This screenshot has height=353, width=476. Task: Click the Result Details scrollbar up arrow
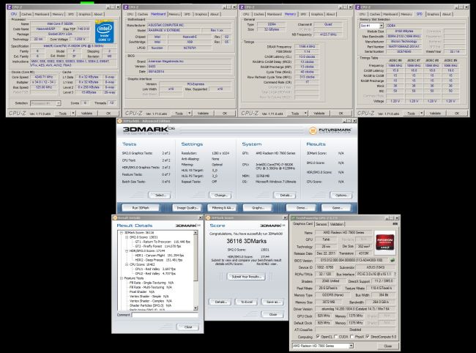(x=196, y=233)
